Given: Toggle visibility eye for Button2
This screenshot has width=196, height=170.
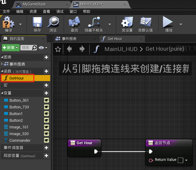Looking at the screenshot, I should [x=46, y=120].
